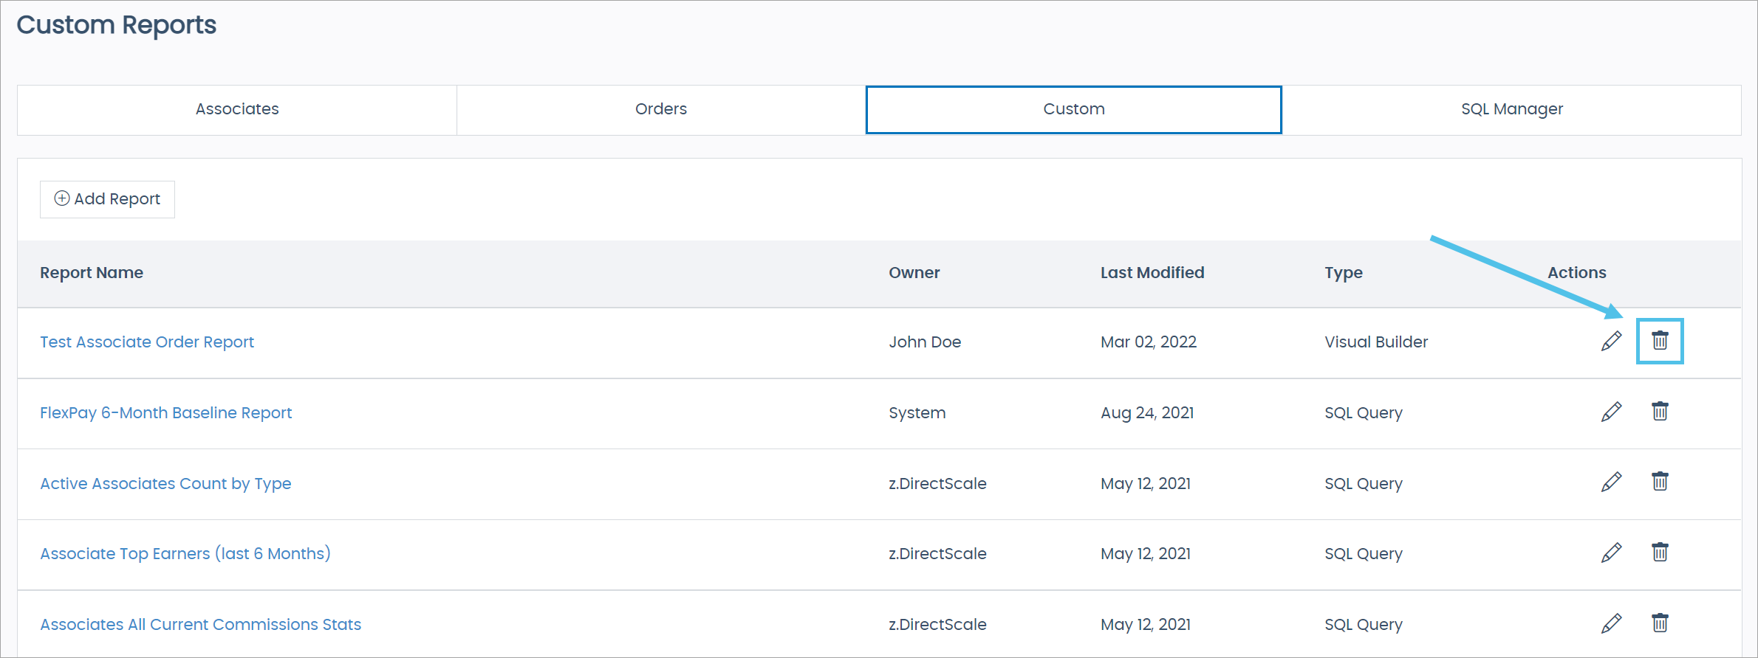Click the Visual Builder type cell
Screen dimensions: 1758x658
[x=1376, y=342]
